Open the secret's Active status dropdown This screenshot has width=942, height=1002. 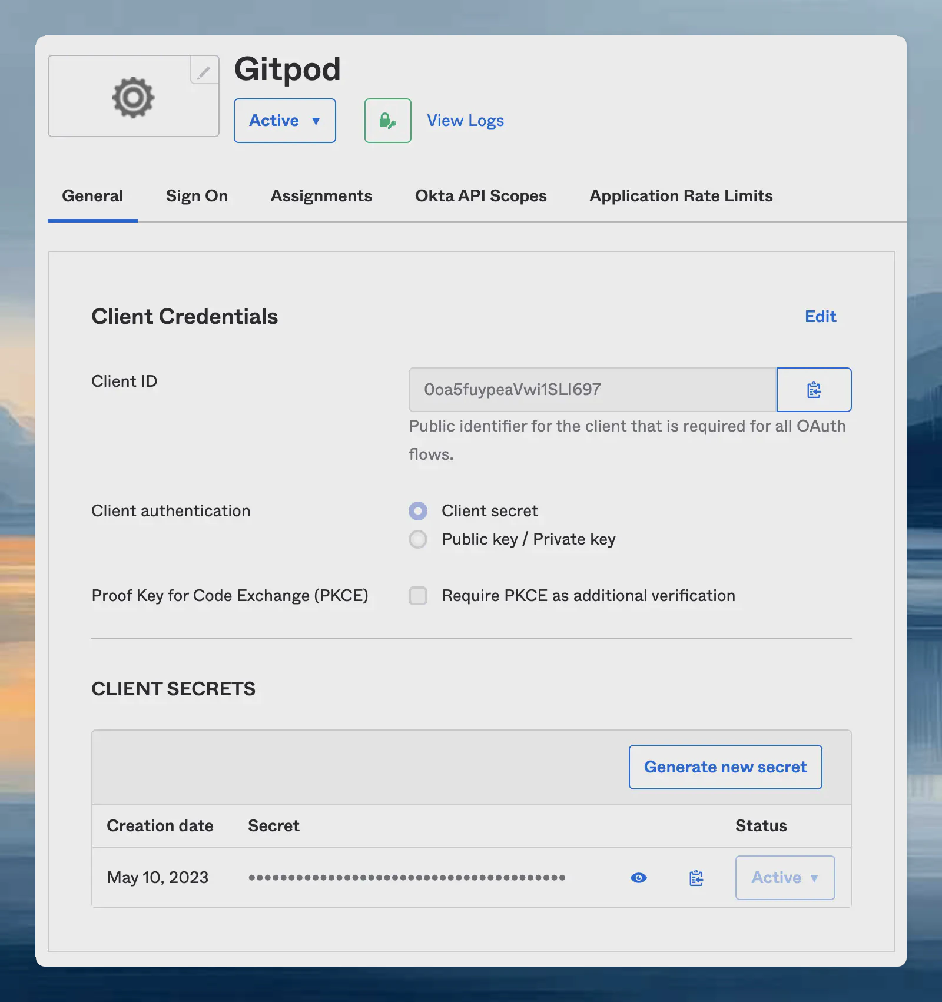tap(785, 878)
